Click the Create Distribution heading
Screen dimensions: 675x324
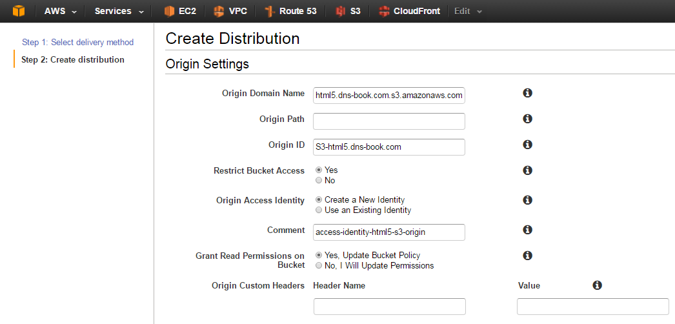click(232, 38)
